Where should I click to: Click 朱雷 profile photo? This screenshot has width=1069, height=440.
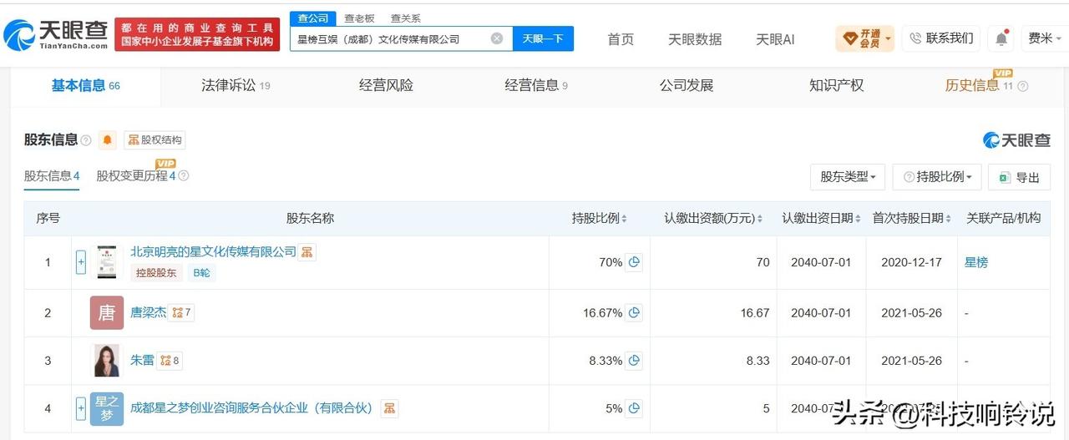click(107, 361)
